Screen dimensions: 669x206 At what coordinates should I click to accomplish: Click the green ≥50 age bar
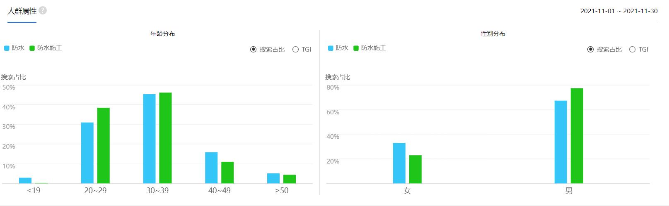pos(290,179)
